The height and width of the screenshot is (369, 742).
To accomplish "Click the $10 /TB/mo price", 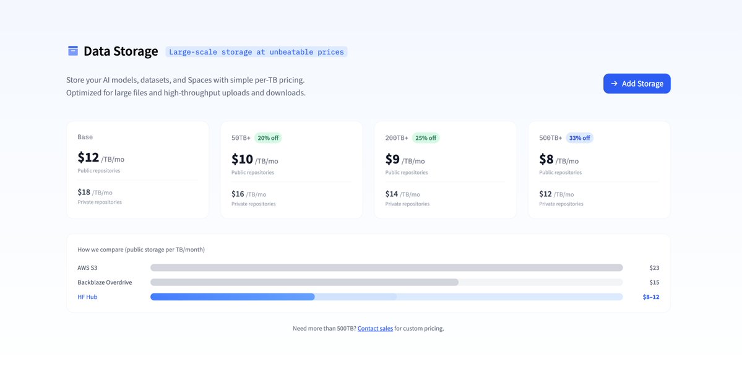I will pyautogui.click(x=254, y=159).
